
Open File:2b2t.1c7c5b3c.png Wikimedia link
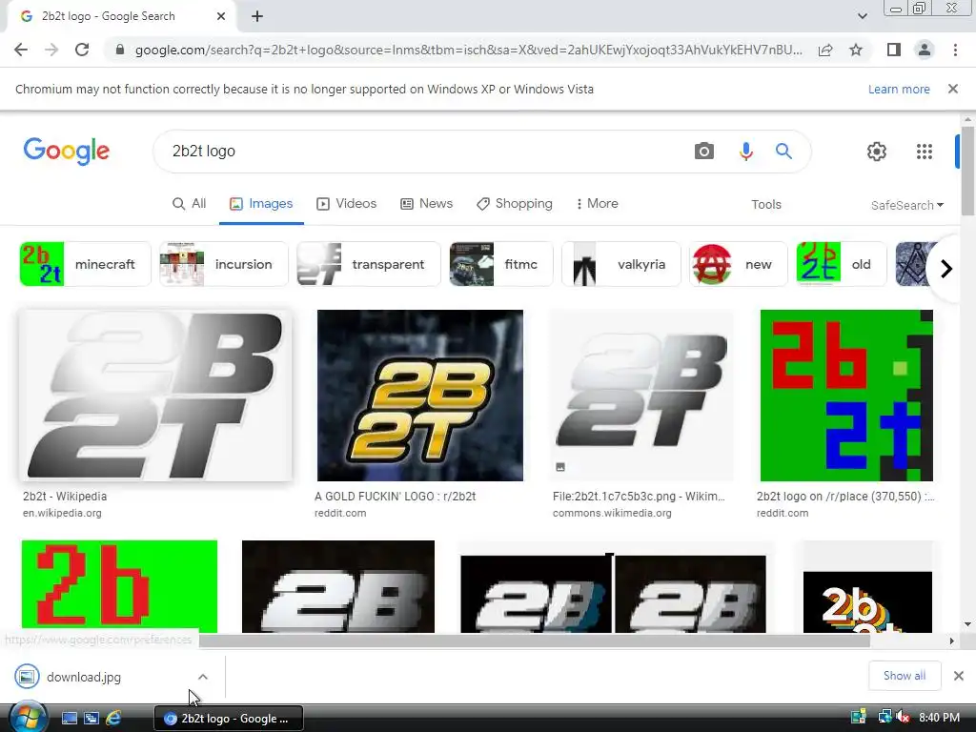639,496
